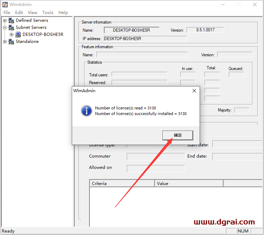Click the Total users In use box
The image size is (264, 235).
(188, 75)
